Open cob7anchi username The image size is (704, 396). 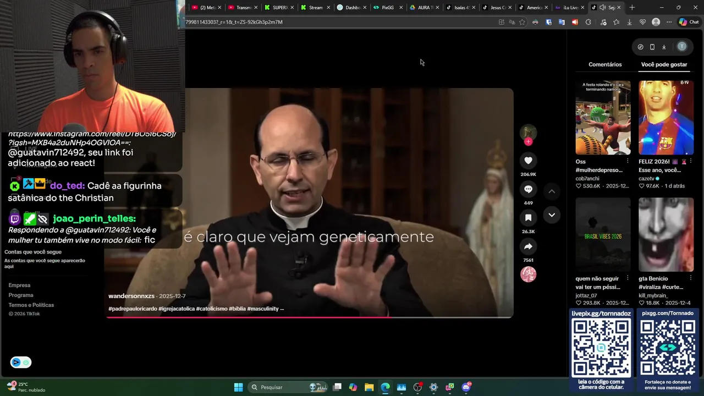click(587, 179)
